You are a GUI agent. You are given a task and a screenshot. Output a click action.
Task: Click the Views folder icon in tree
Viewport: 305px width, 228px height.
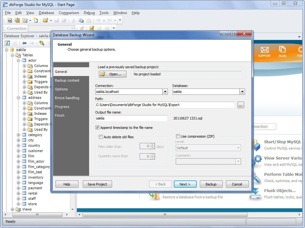(x=18, y=209)
